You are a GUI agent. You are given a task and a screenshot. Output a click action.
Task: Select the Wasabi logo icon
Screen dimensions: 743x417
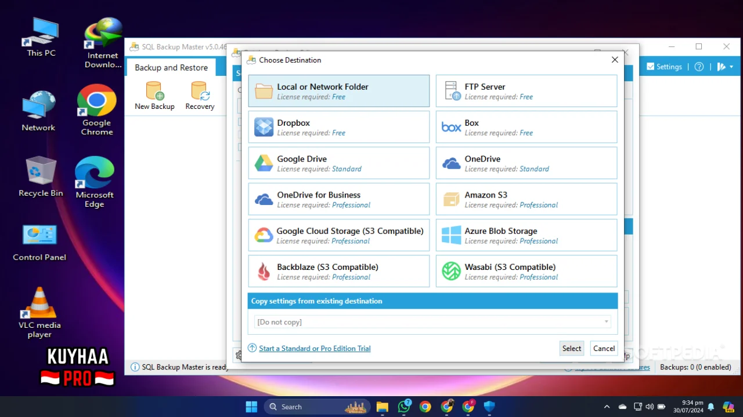click(452, 271)
